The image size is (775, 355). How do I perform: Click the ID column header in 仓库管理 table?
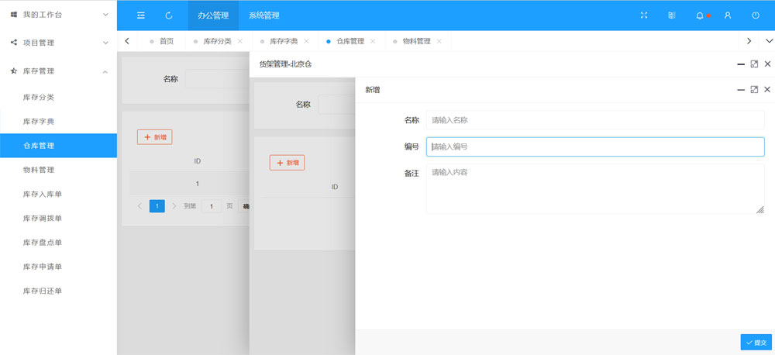point(197,161)
